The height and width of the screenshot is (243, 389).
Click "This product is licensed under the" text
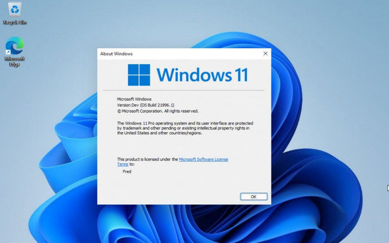147,159
